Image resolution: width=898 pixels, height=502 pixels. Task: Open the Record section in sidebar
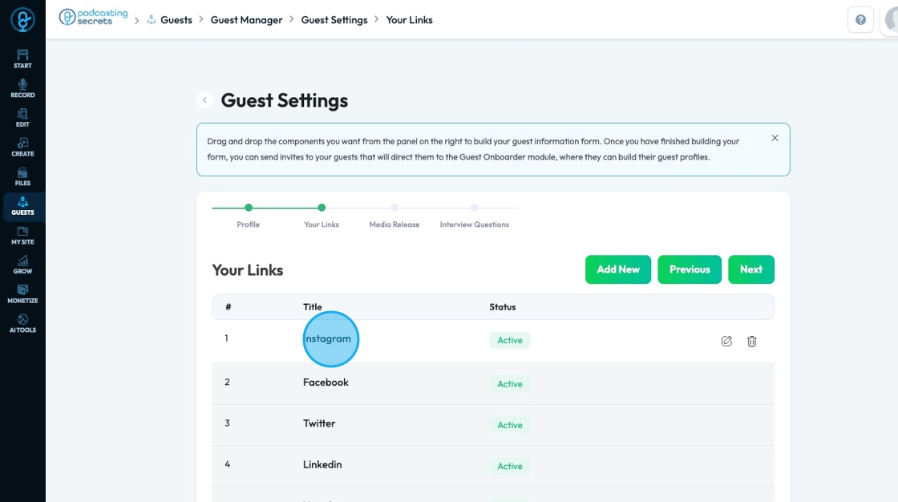[x=22, y=88]
